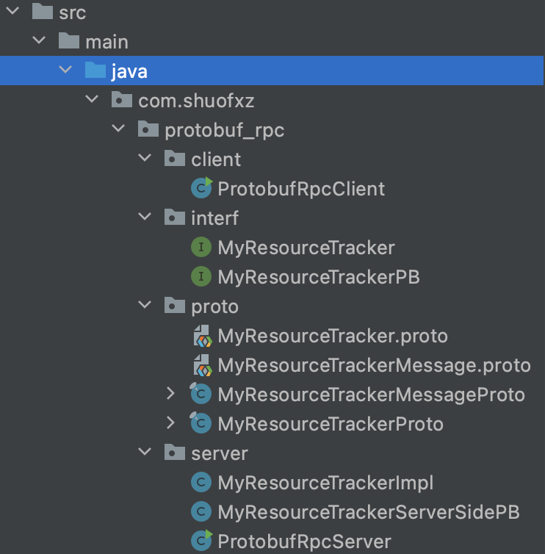Image resolution: width=545 pixels, height=554 pixels.
Task: Click the runnable class icon of ProtobufRpcClient
Action: pos(202,187)
